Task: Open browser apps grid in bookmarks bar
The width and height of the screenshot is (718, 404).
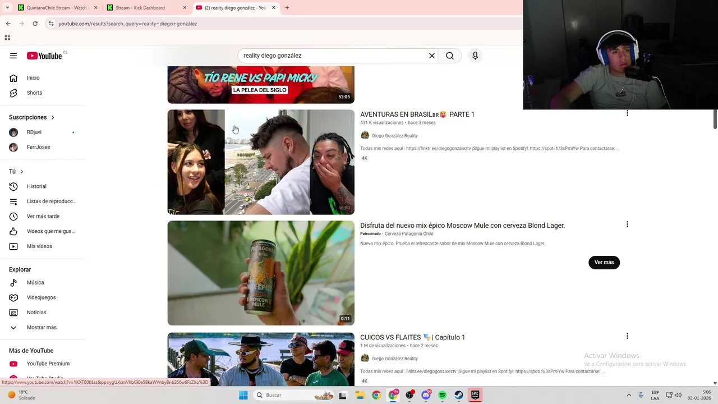Action: [7, 38]
